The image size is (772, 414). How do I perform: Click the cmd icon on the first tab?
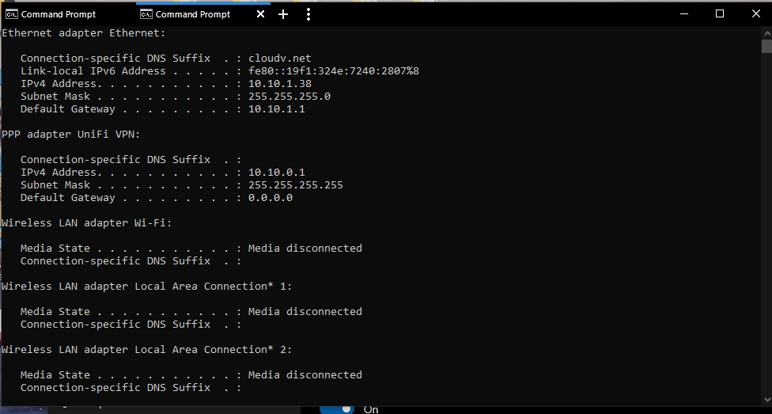[x=12, y=14]
